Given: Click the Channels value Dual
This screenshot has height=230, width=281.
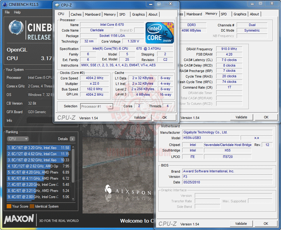Looking at the screenshot, I should pos(252,25).
